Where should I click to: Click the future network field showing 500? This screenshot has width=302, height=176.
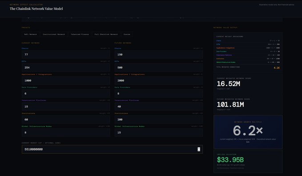[158, 67]
